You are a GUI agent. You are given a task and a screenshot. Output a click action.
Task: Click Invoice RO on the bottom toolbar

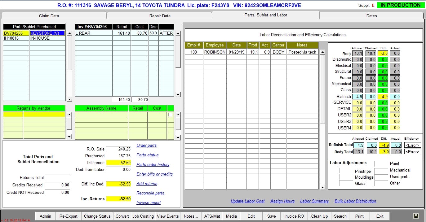point(294,216)
